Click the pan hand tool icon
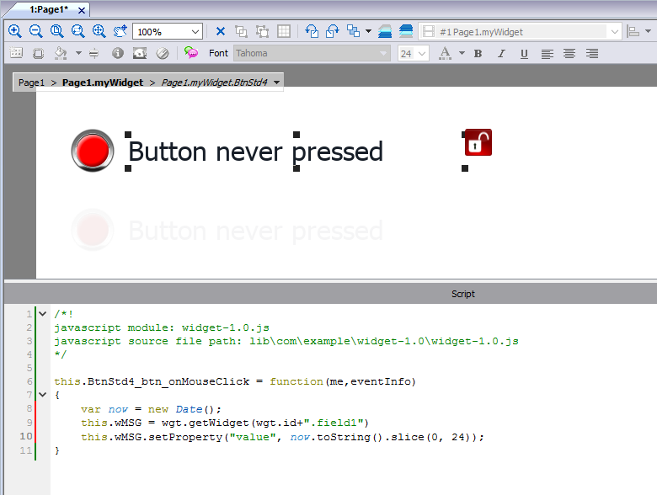Image resolution: width=657 pixels, height=495 pixels. (120, 31)
